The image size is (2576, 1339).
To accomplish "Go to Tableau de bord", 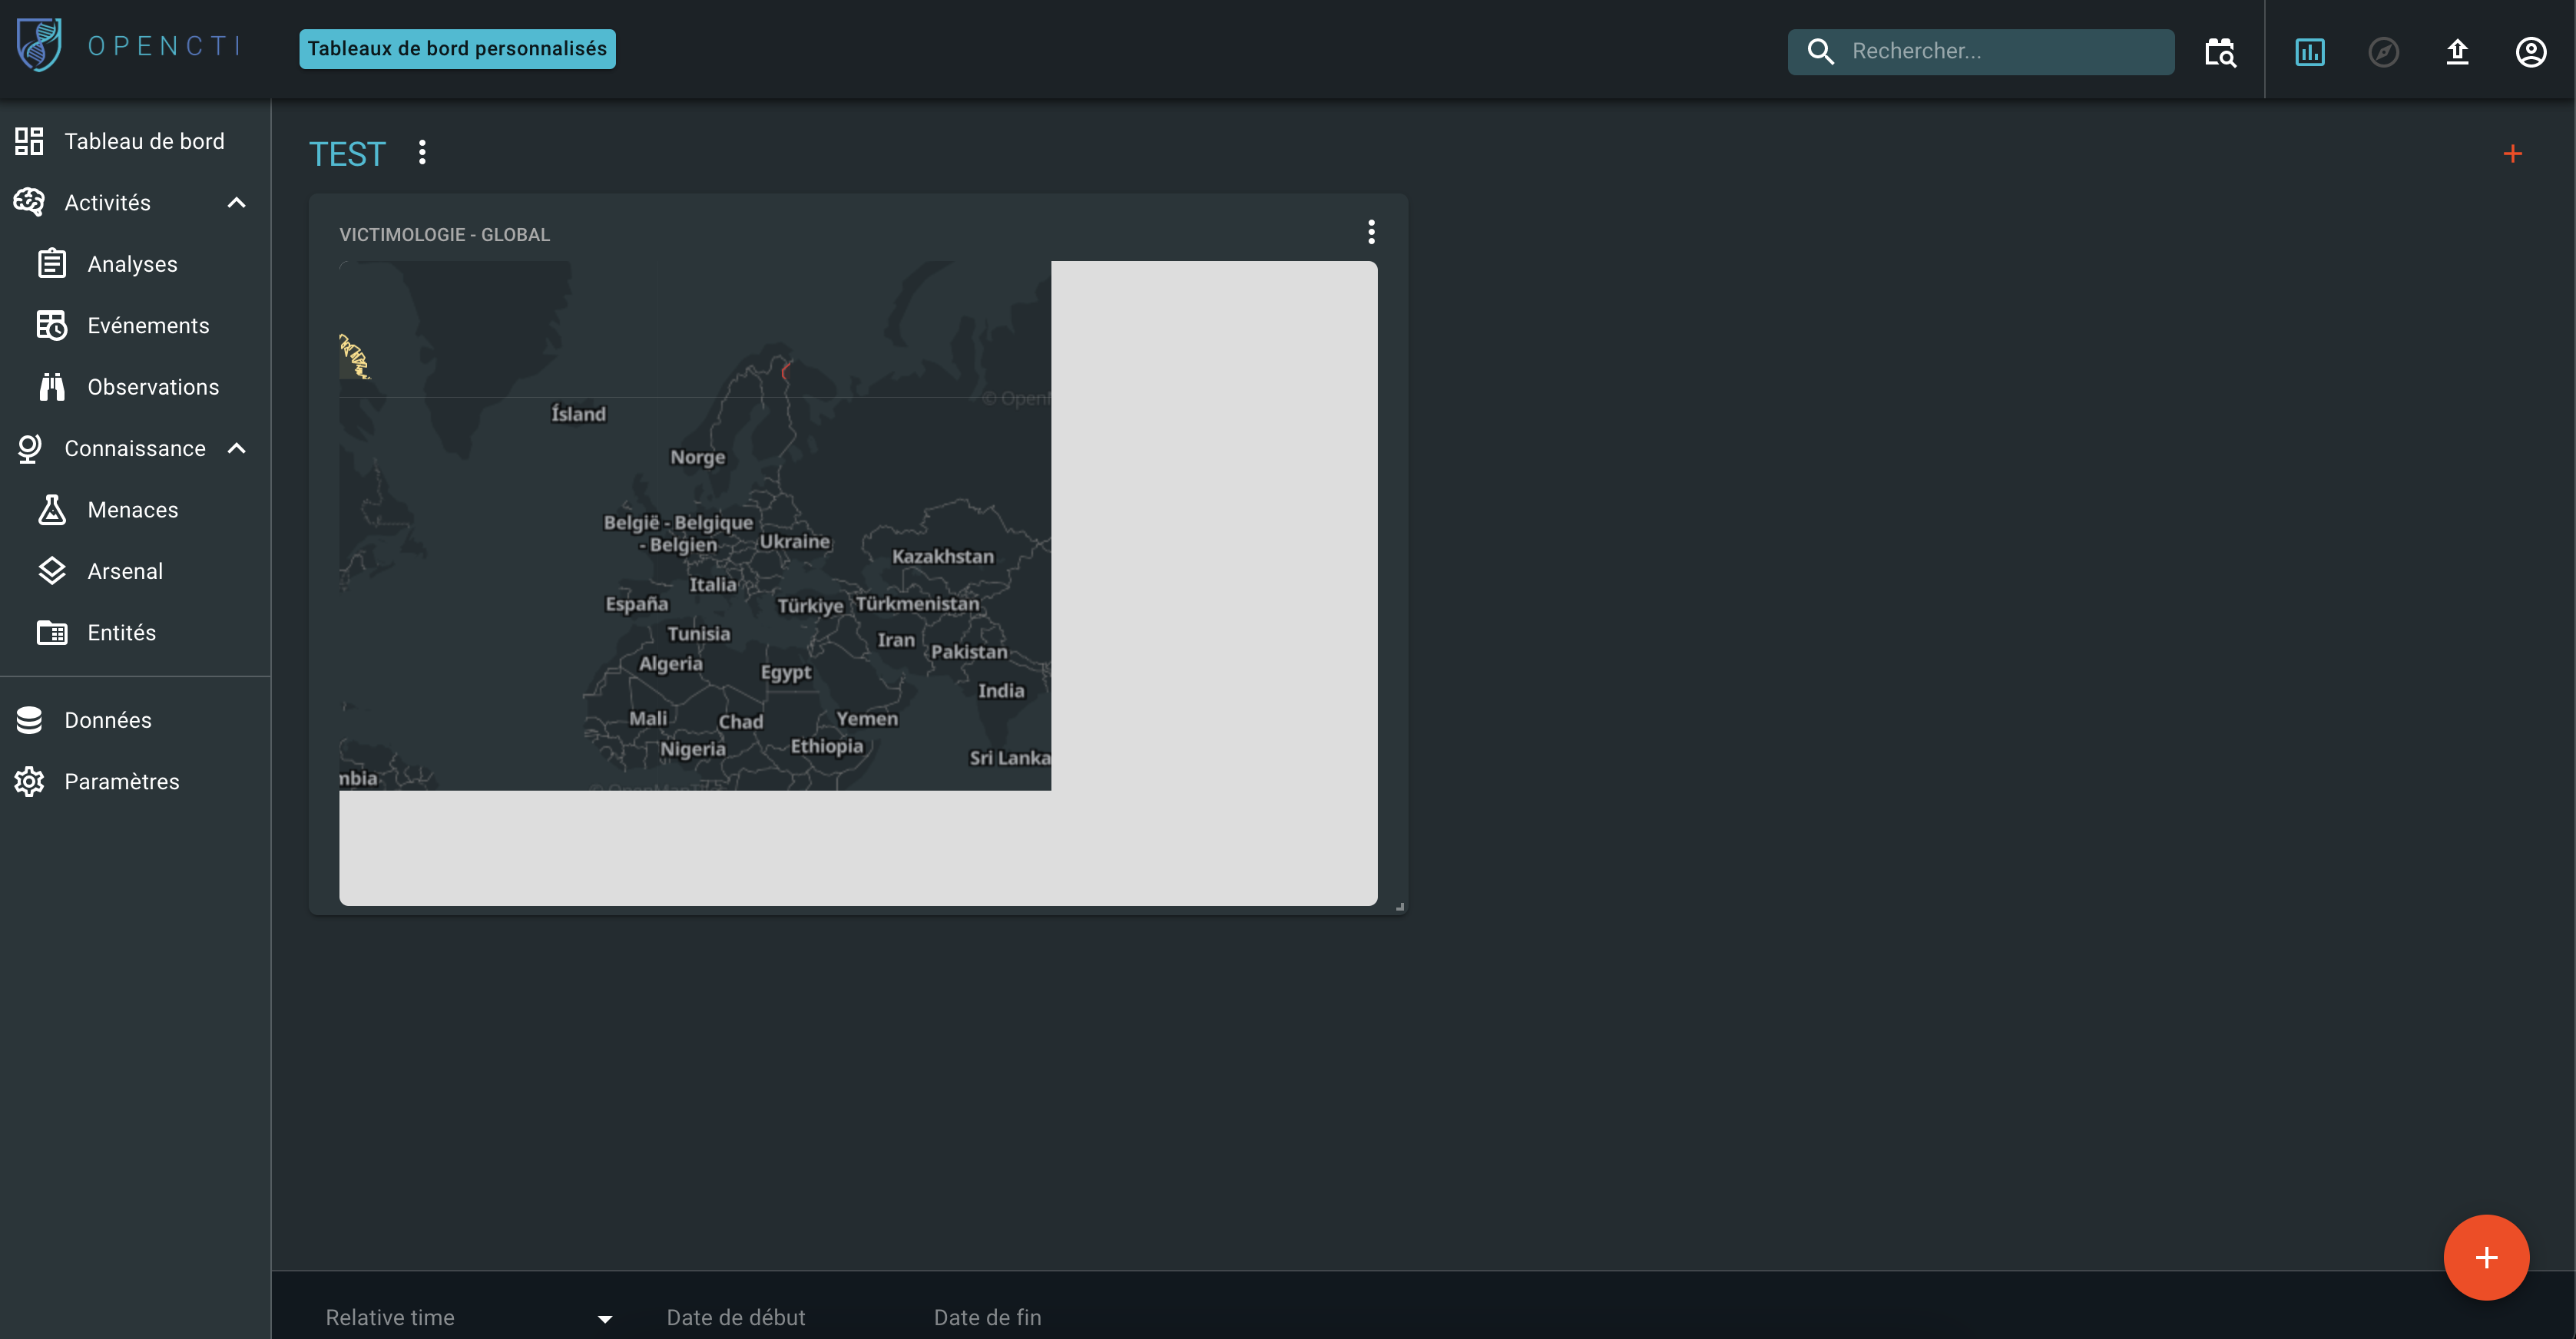I will [143, 141].
